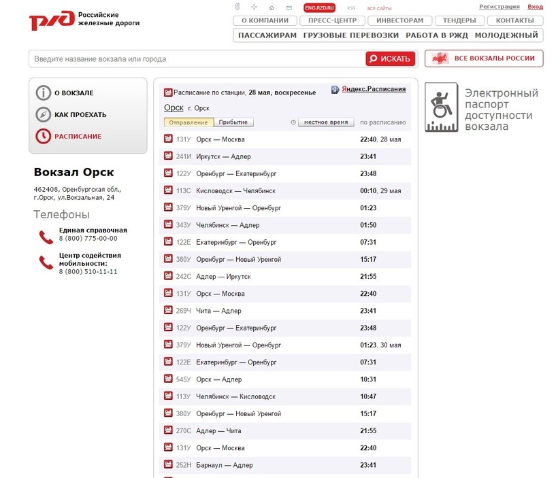Click the train icon for 113С Кисловодск — Челябинск
Screen dimensions: 558x478
pos(168,190)
